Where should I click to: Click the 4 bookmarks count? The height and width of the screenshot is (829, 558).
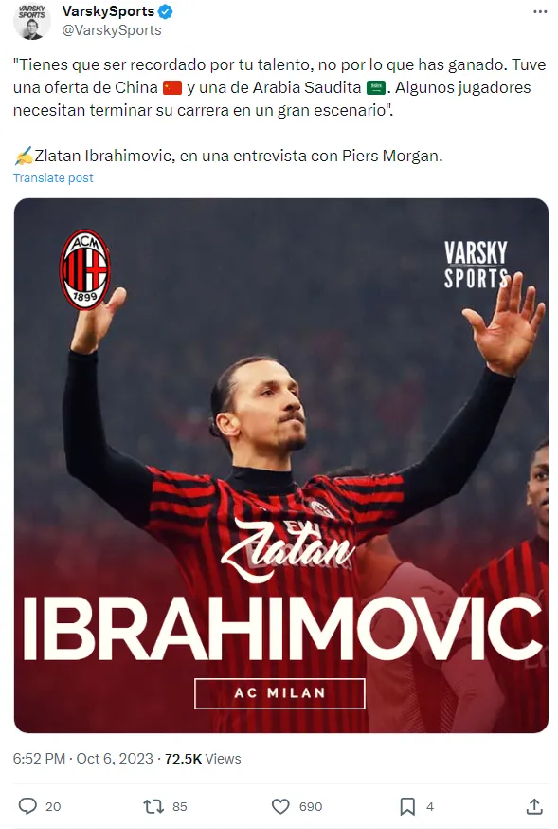pos(430,807)
